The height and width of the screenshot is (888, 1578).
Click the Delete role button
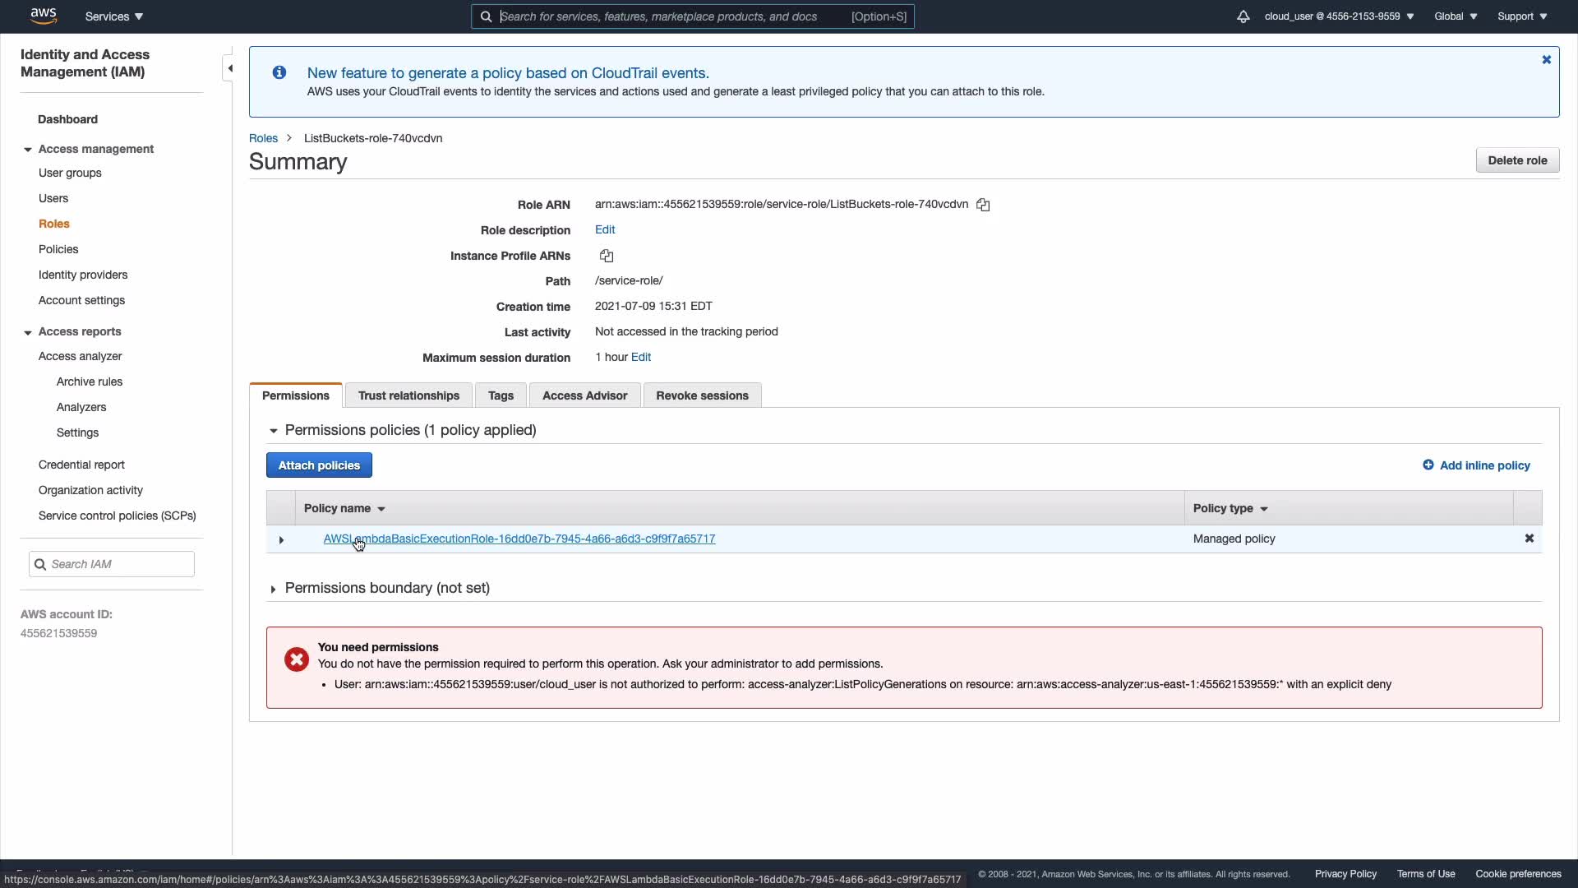coord(1516,160)
